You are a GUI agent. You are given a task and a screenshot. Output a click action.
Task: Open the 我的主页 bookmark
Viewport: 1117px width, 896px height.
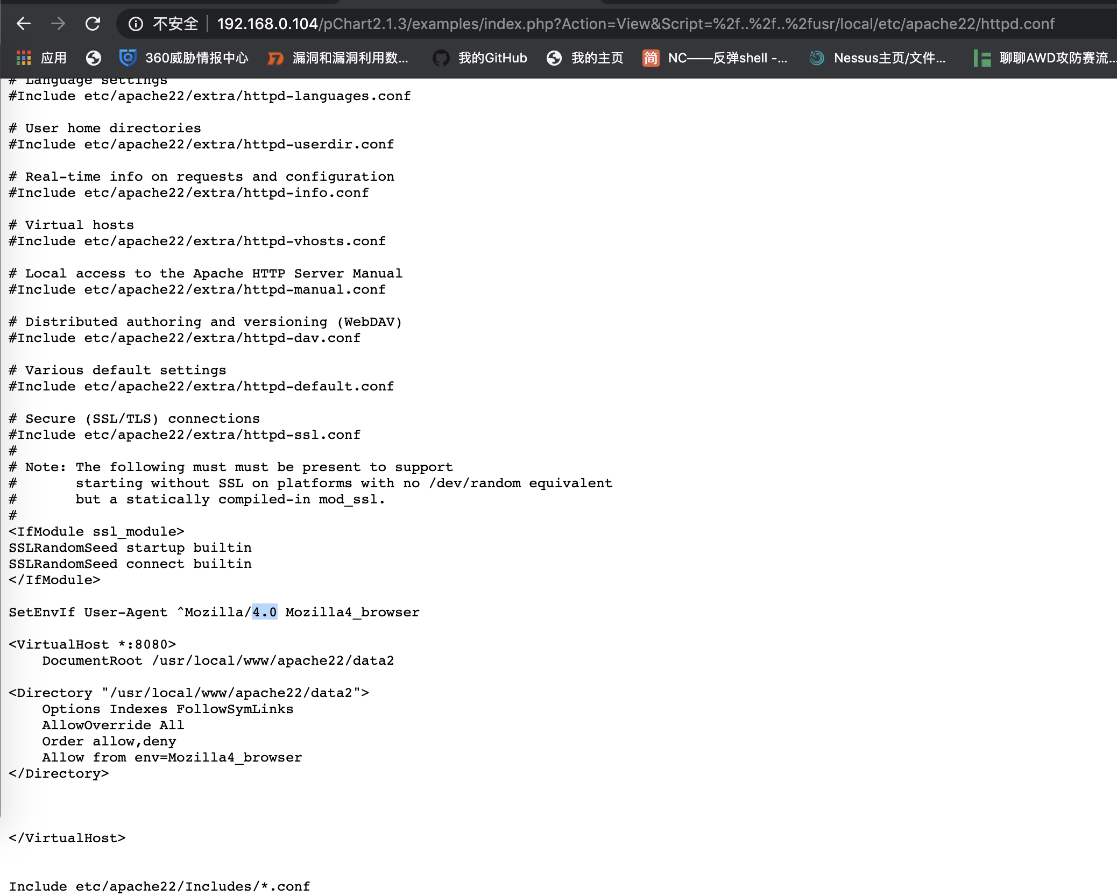pos(585,58)
